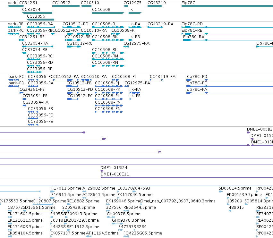This screenshot has width=273, height=238.
Task: Select transcript CG10508-RL
Action: click(105, 50)
